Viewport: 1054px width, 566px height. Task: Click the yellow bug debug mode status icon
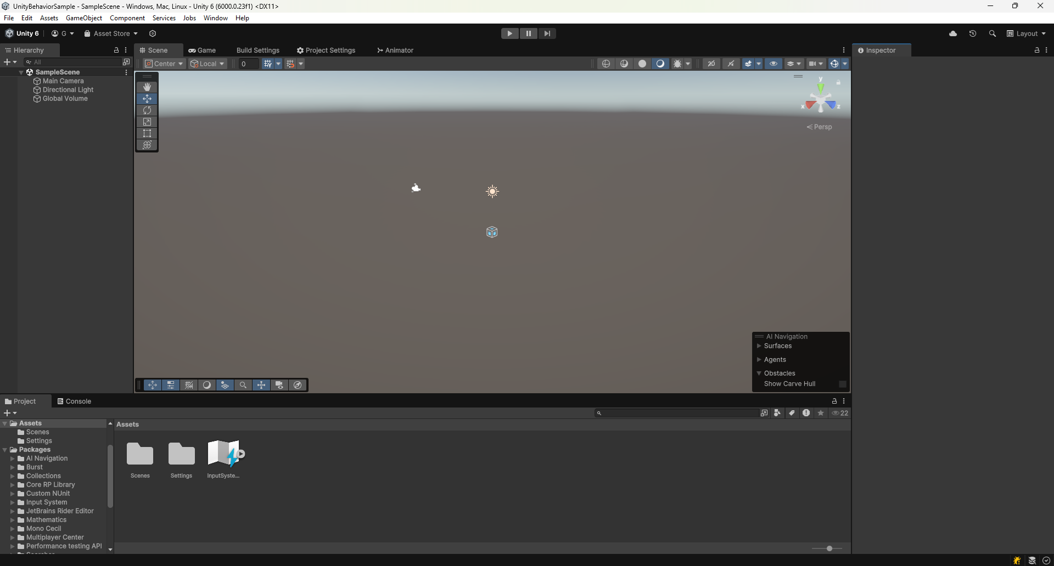click(x=1017, y=561)
